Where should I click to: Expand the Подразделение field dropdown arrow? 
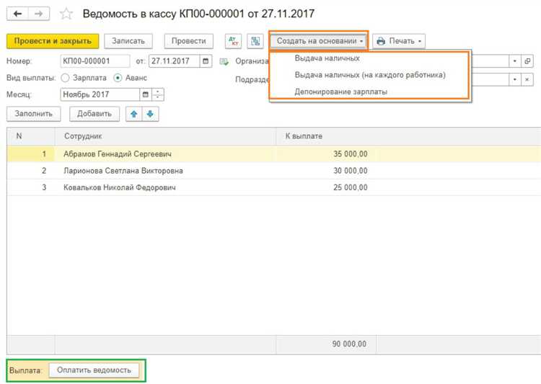tap(515, 79)
